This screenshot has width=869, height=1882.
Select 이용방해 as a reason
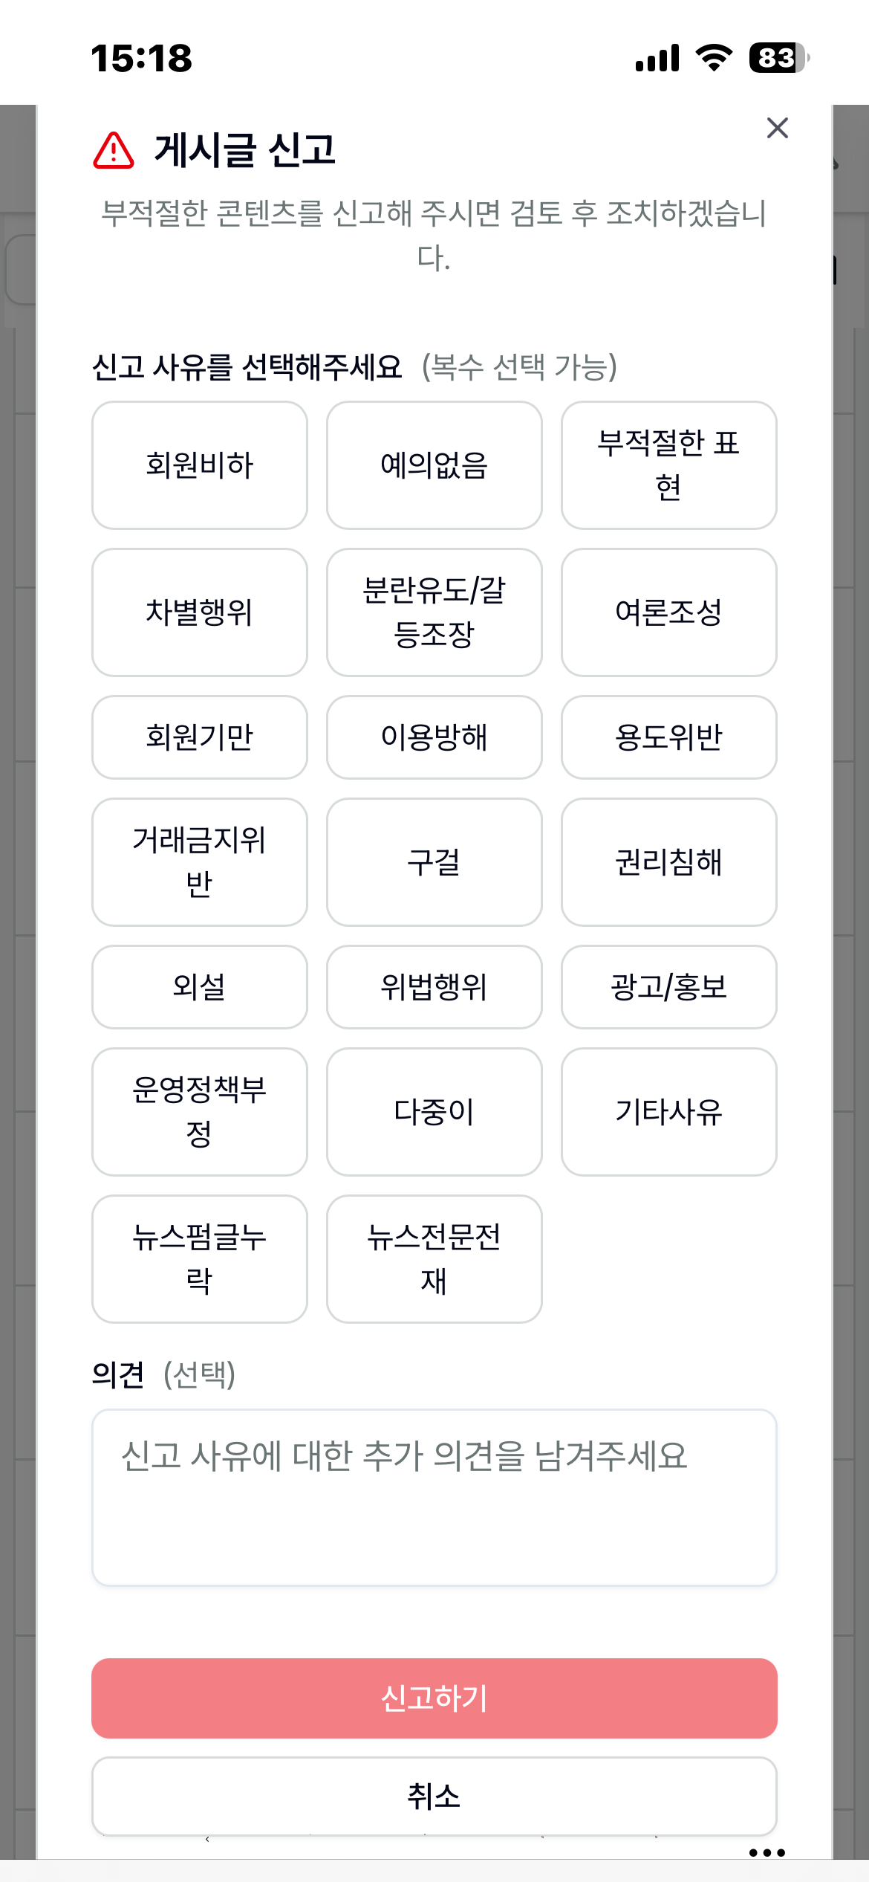coord(434,737)
